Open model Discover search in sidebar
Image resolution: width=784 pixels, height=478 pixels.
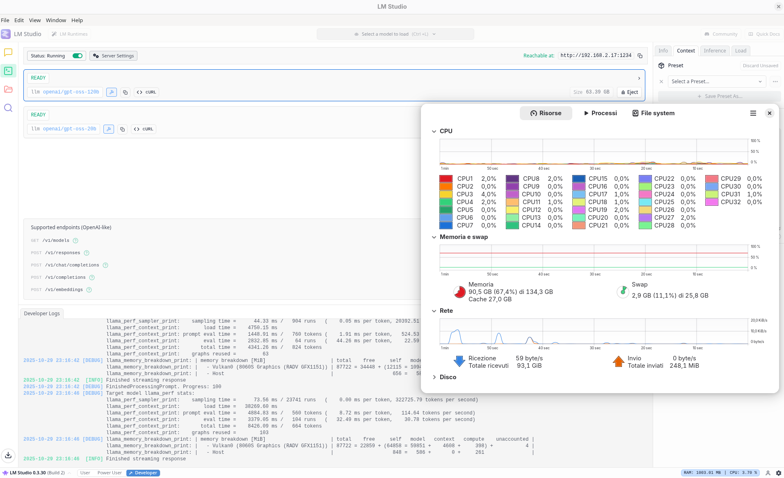(x=8, y=107)
